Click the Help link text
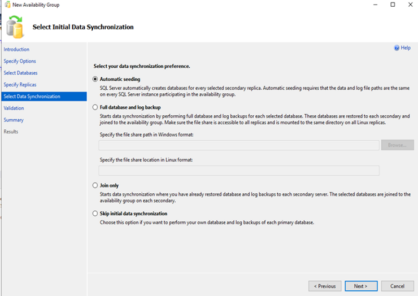418x296 pixels. click(x=406, y=48)
